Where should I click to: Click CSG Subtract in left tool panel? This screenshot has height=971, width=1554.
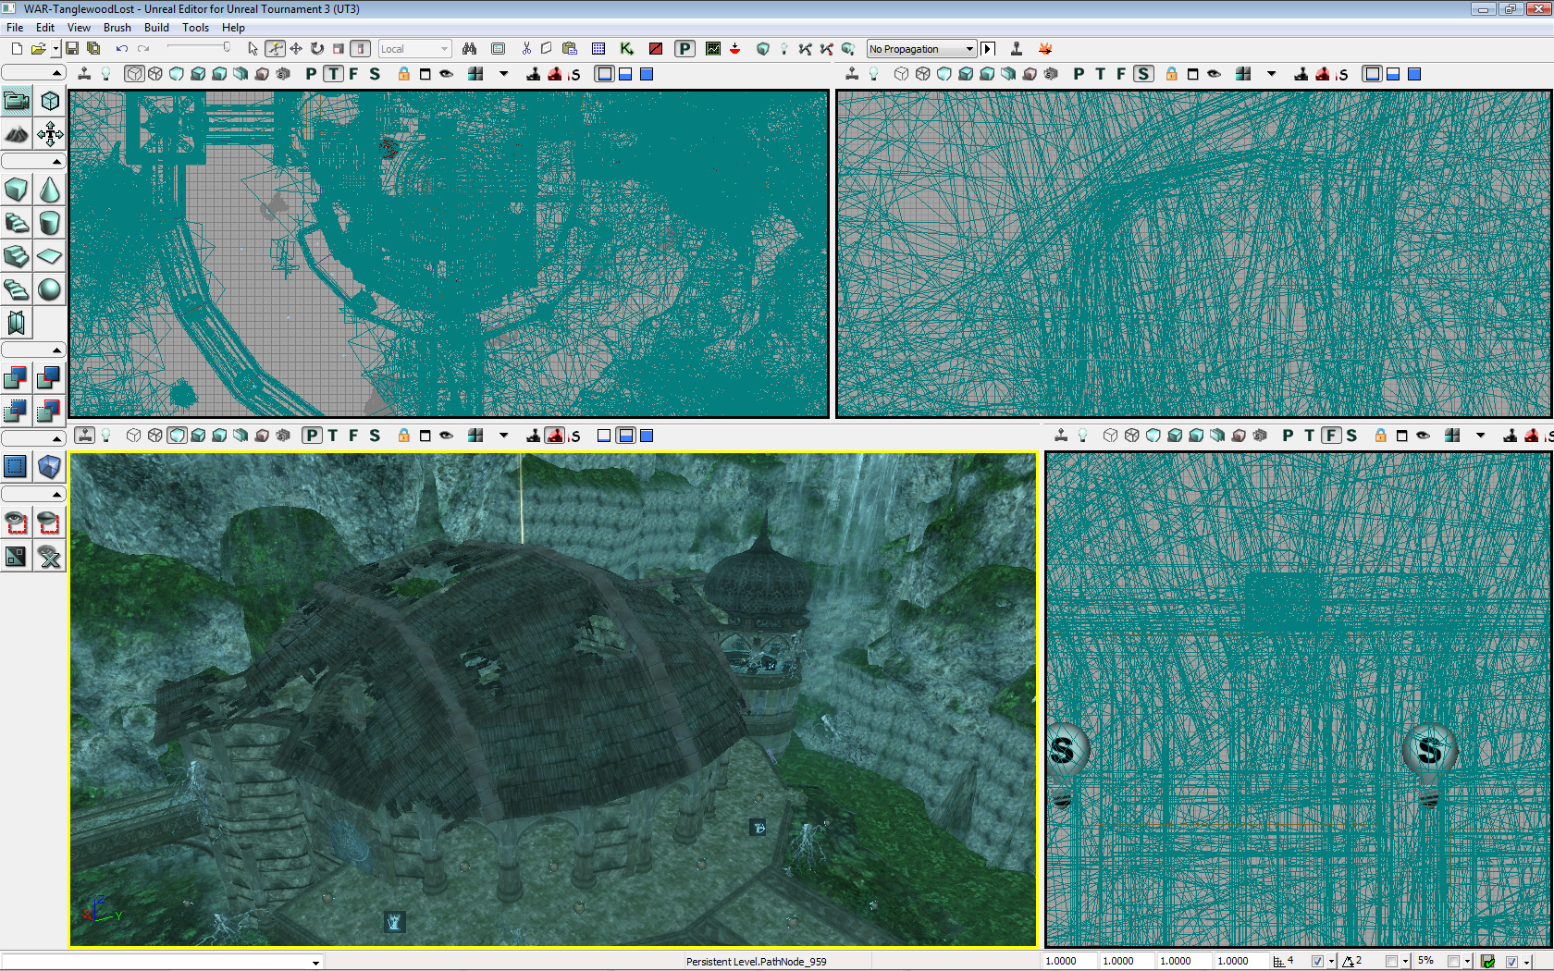pos(50,377)
